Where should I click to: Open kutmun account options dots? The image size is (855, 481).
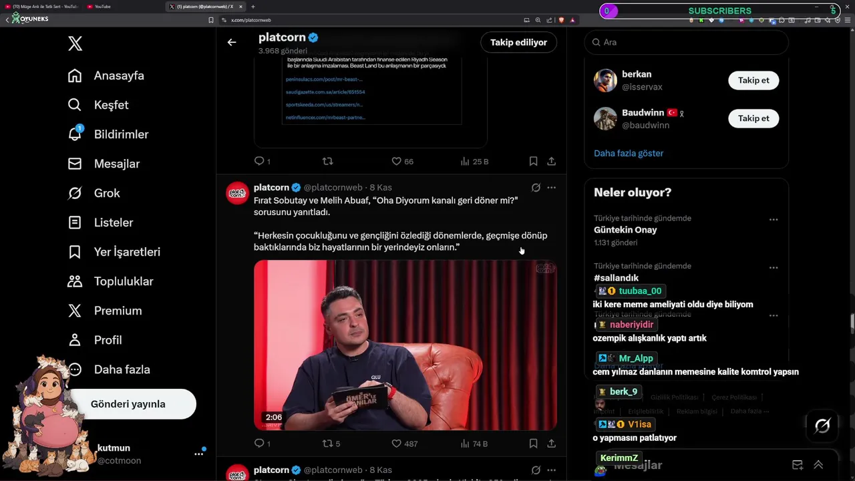pyautogui.click(x=198, y=454)
